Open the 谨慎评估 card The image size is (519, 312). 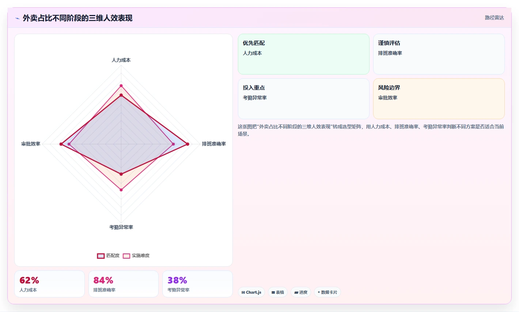coord(439,54)
